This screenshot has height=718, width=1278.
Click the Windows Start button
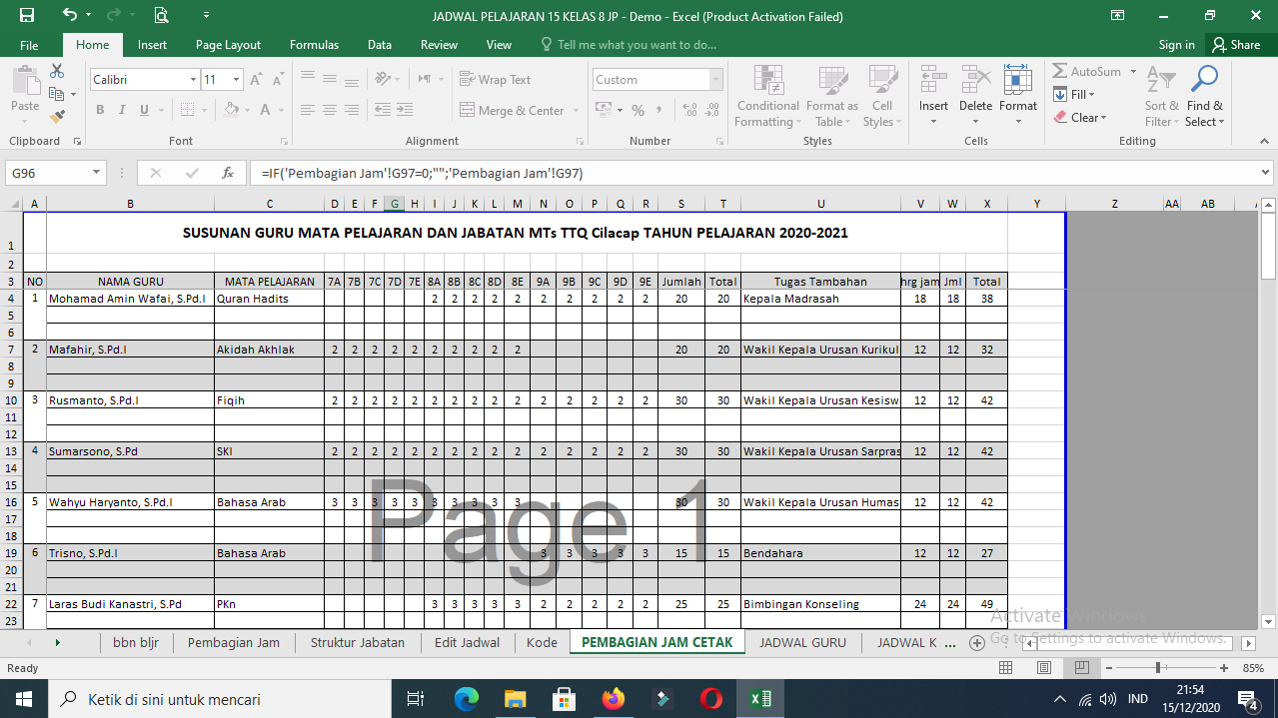(22, 699)
